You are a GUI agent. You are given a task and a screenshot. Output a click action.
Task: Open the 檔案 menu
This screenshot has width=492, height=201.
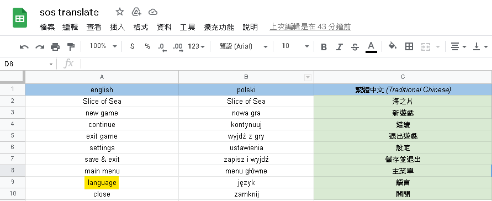(47, 27)
